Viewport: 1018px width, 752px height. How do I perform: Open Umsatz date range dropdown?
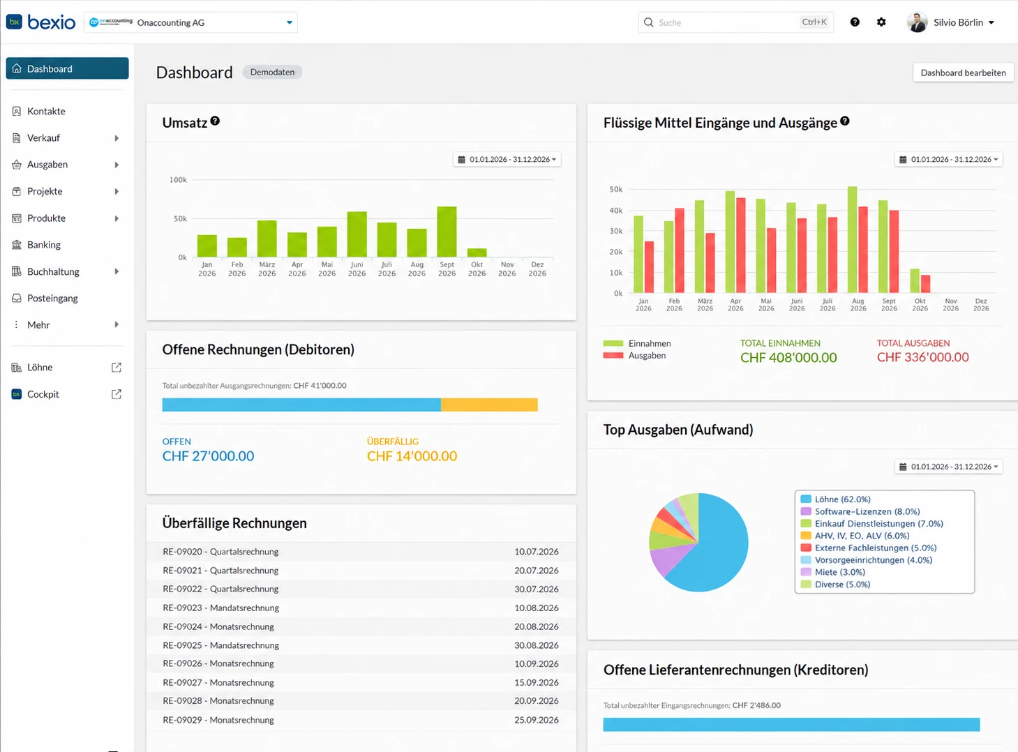507,159
